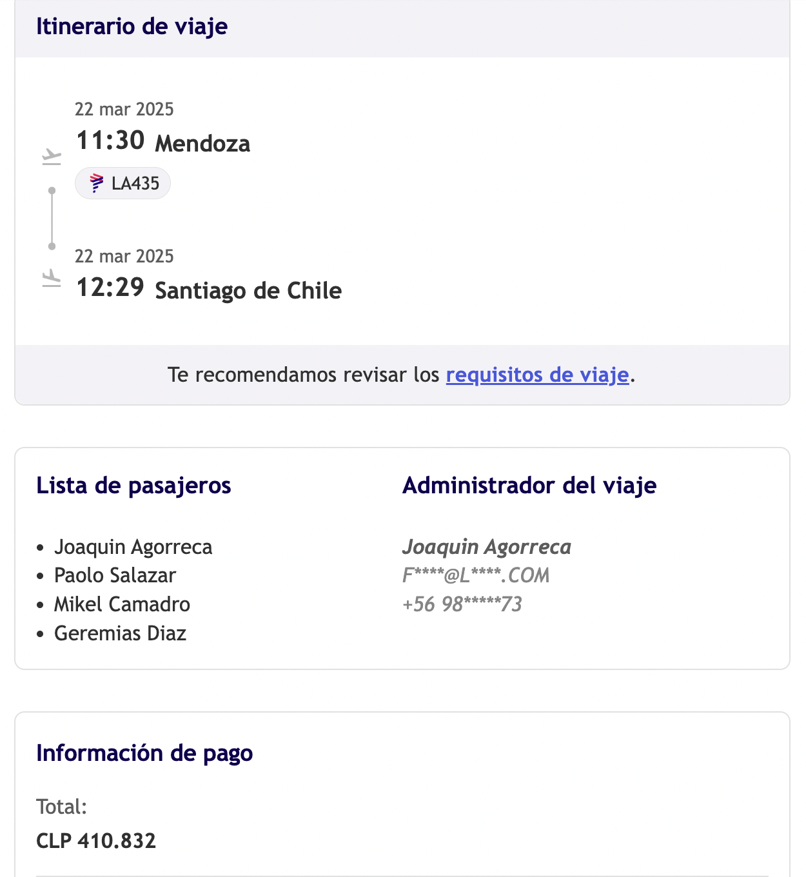Select the LA435 flight number badge
This screenshot has width=806, height=877.
click(123, 183)
